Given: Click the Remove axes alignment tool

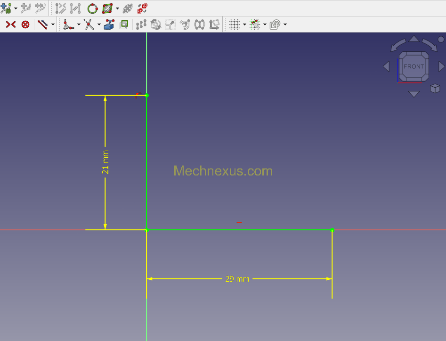Looking at the screenshot, I should coord(214,25).
